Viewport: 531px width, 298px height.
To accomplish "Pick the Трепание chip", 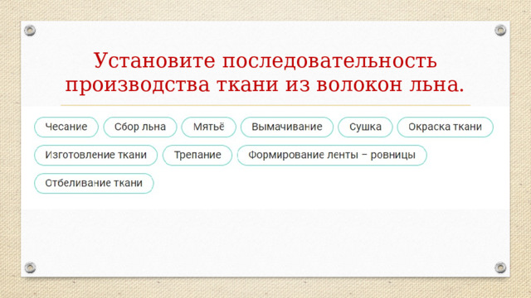I will [197, 155].
